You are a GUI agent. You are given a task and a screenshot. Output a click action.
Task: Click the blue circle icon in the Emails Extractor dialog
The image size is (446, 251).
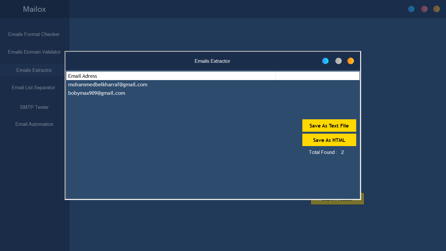tap(325, 61)
